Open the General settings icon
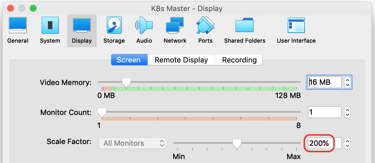The width and height of the screenshot is (375, 163). 18,30
